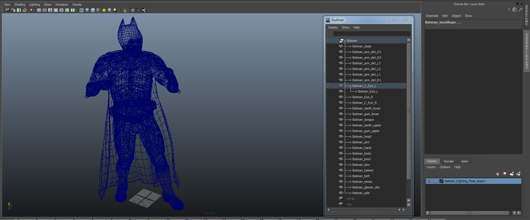The width and height of the screenshot is (530, 220).
Task: Open the Attribute Editor side tab
Action: tap(527, 16)
